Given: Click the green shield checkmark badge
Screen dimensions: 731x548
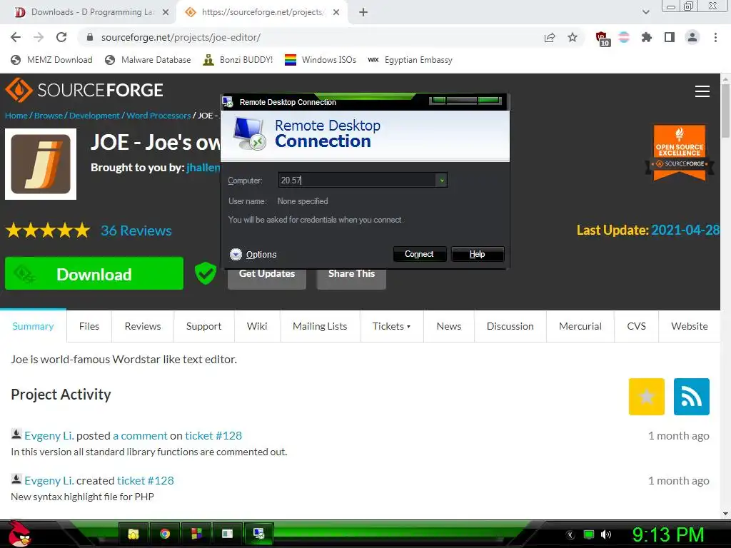Looking at the screenshot, I should tap(205, 273).
